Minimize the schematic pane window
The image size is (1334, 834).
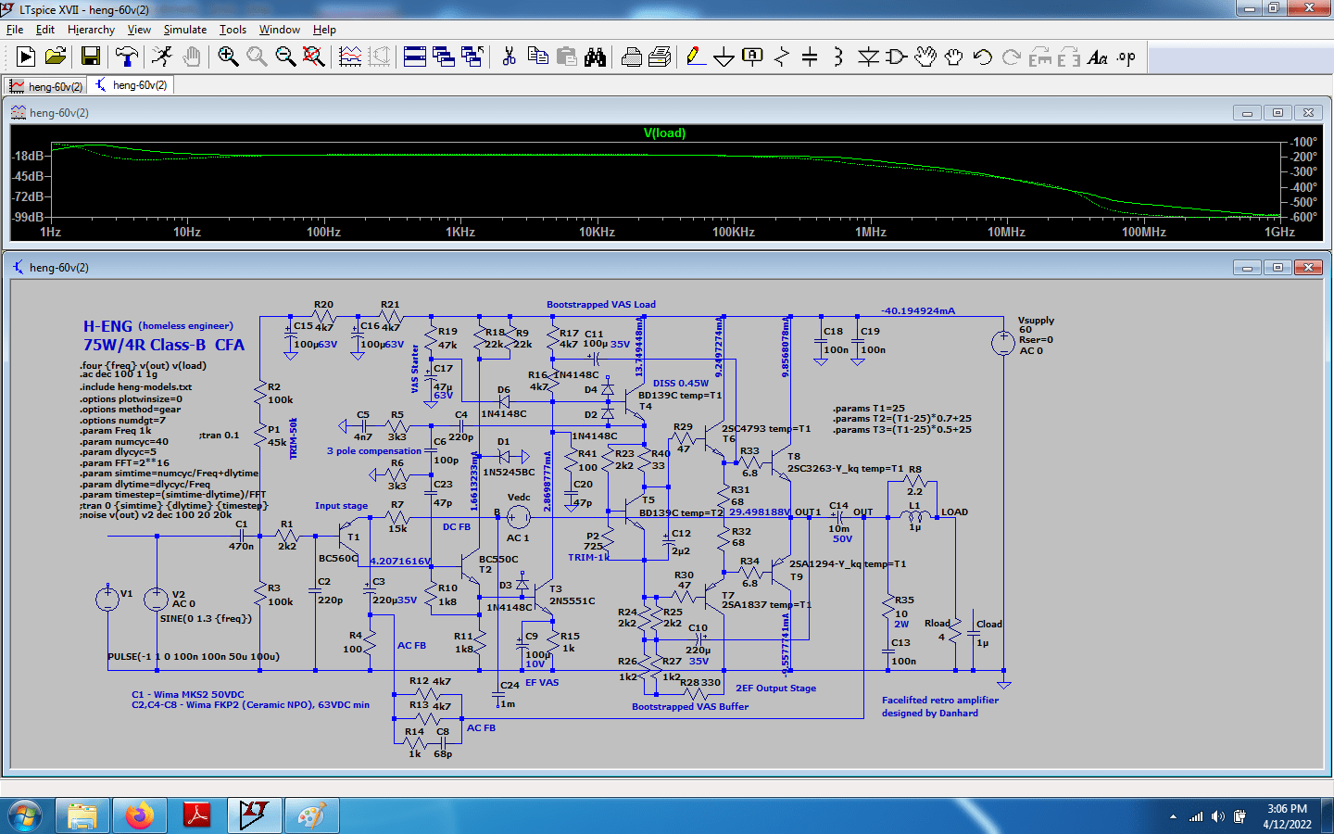(1247, 268)
